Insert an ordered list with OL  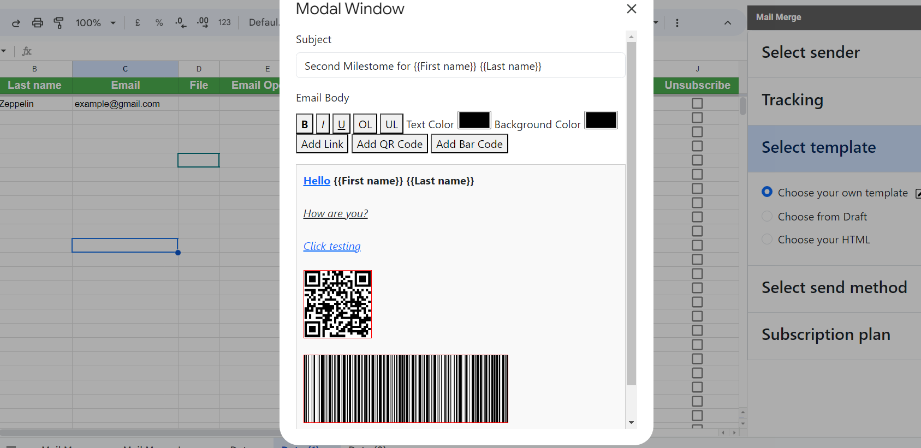(x=365, y=124)
